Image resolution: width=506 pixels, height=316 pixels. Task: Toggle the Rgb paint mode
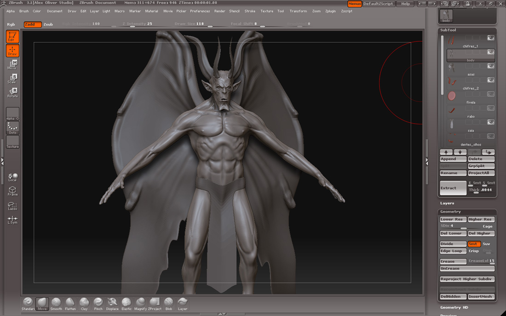(x=11, y=24)
